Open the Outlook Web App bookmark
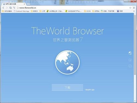This screenshot has height=103, width=137. (x=21, y=11)
